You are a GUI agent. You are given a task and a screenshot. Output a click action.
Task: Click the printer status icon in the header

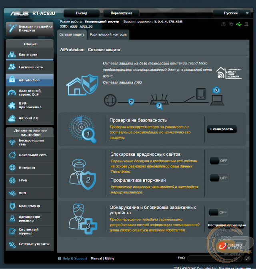[246, 24]
